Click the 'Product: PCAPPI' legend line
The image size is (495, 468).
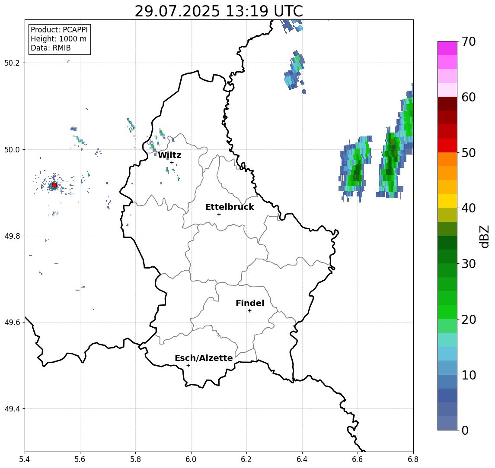pos(59,30)
